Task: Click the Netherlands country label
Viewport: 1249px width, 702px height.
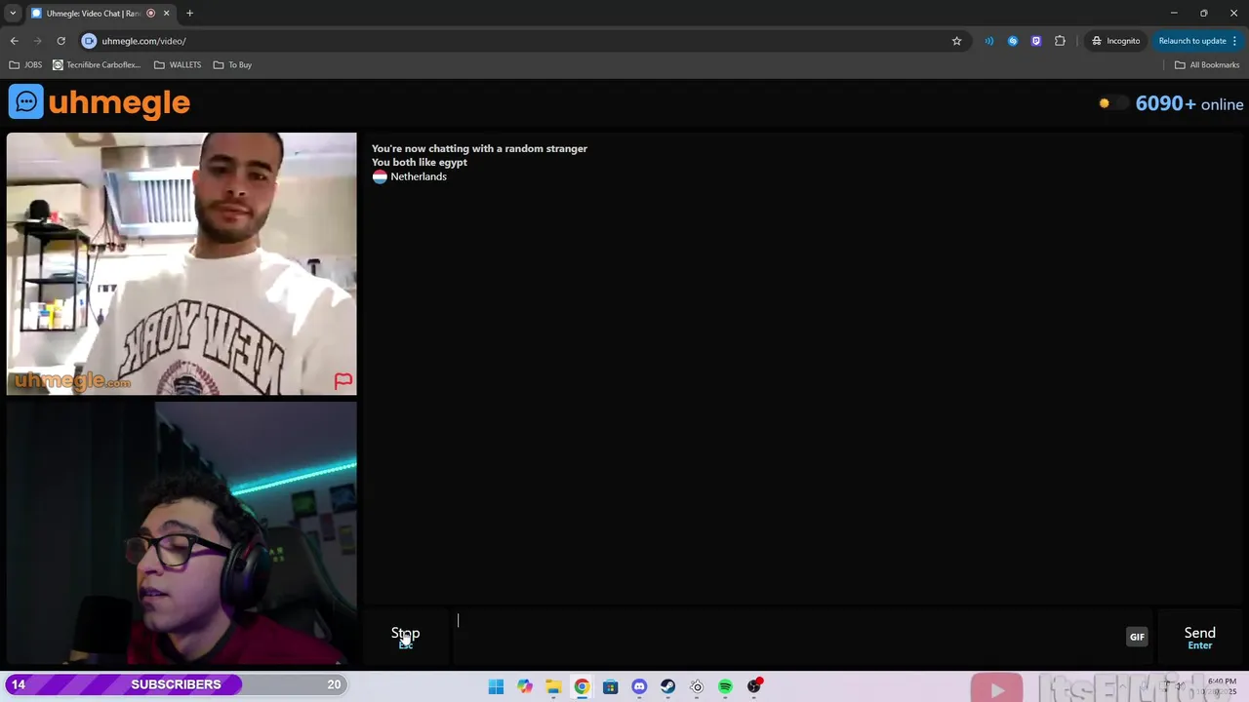Action: 419,176
